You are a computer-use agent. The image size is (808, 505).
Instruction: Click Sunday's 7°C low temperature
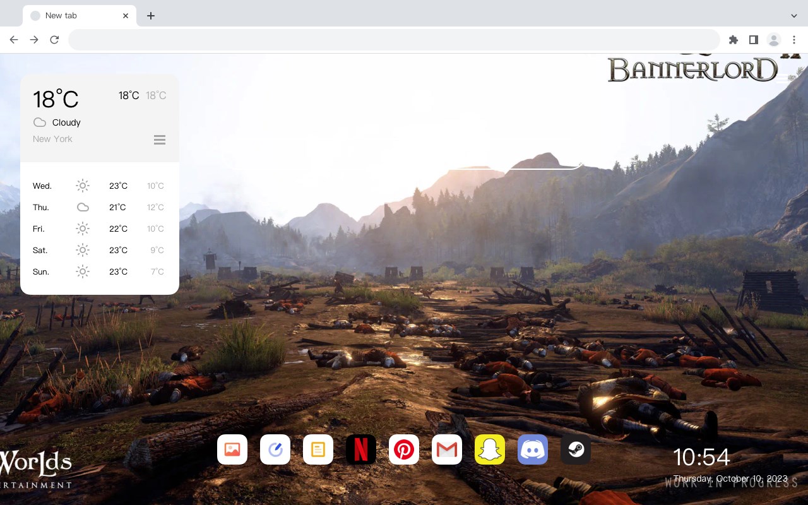tap(157, 271)
